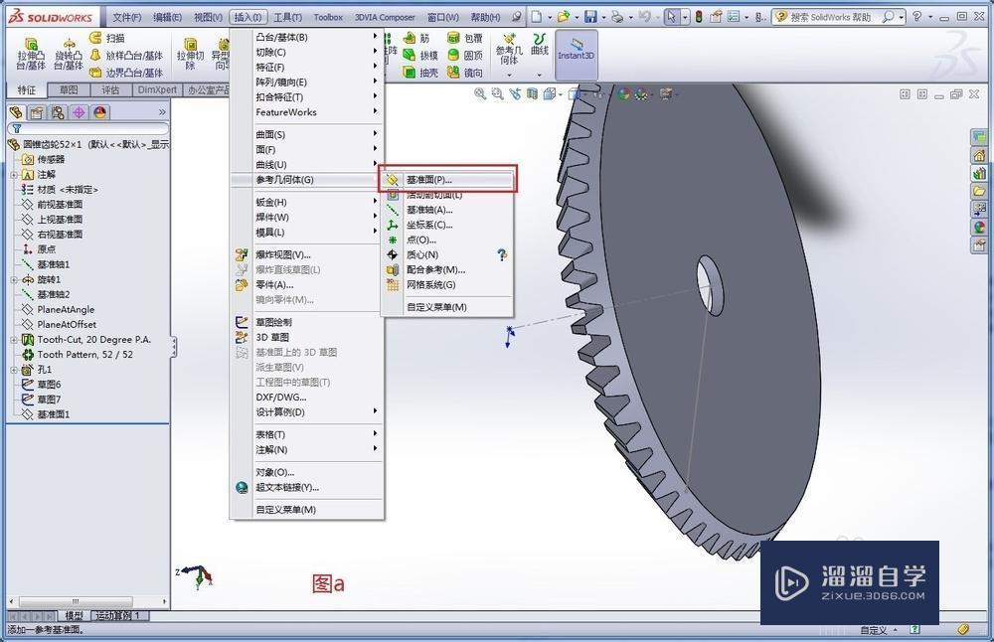Switch to the 运动算例 1 bottom tab
This screenshot has width=994, height=642.
pyautogui.click(x=119, y=615)
